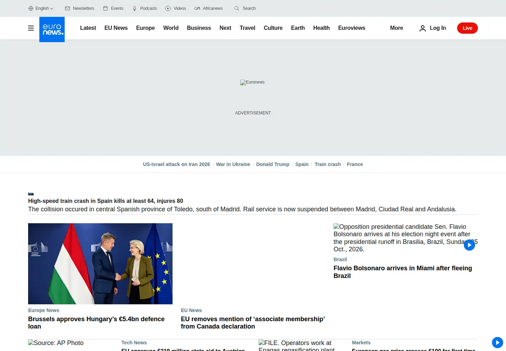
Task: Expand the More navigation menu
Action: point(396,28)
